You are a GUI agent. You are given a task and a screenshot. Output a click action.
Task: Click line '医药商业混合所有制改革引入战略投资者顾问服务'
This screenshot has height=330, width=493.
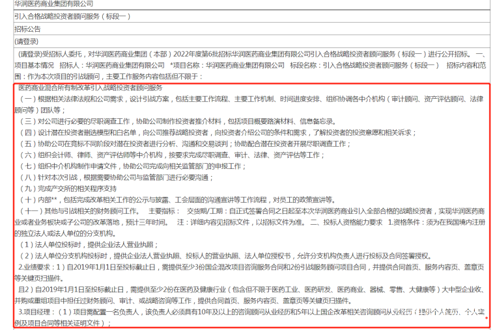[x=91, y=88]
